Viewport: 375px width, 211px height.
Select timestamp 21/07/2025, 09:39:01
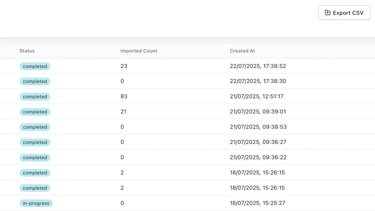point(258,112)
